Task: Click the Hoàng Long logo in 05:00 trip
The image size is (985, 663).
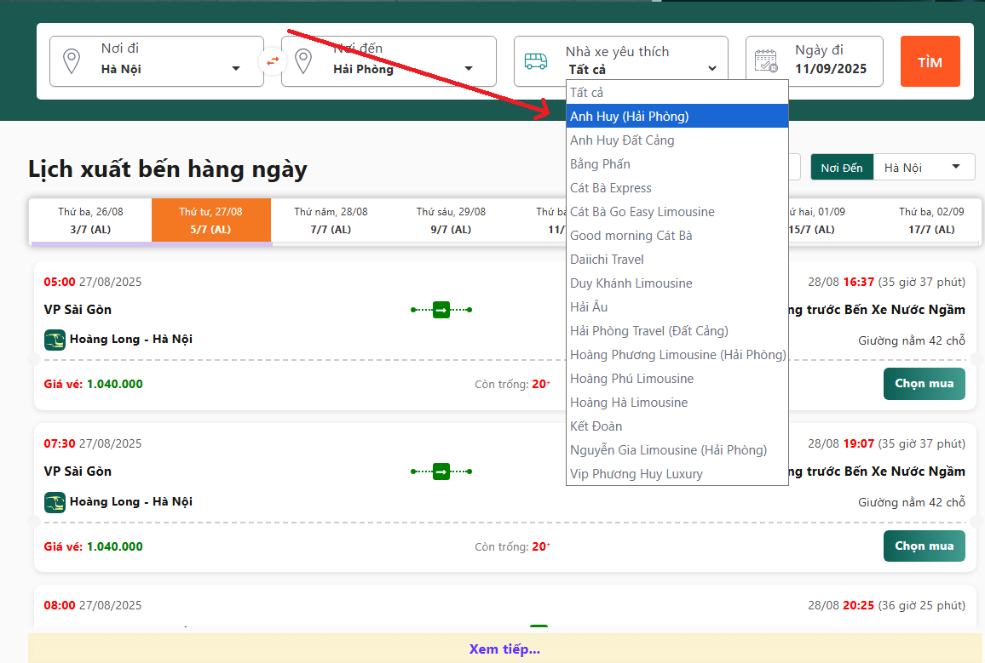Action: (55, 340)
